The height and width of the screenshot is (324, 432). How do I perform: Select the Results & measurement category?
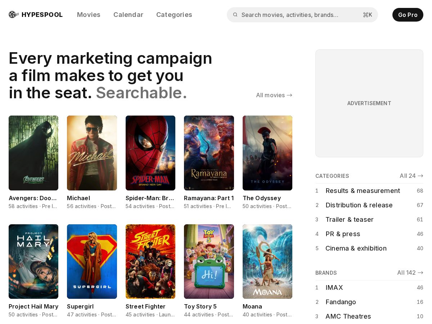369,191
